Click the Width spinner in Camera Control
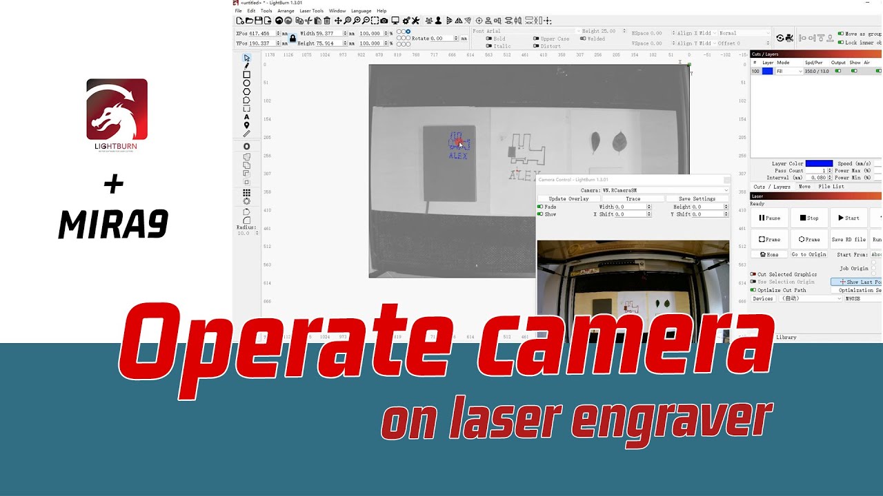Viewport: 883px width, 496px height. pos(648,207)
